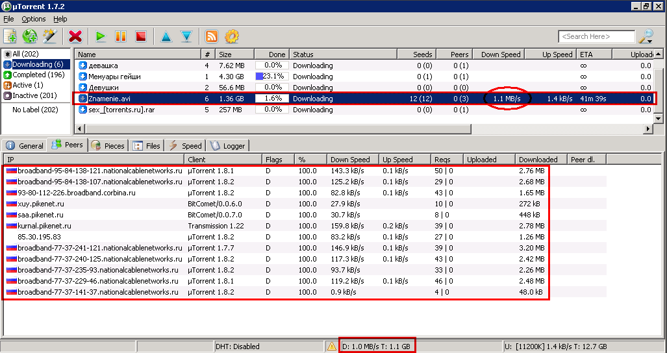Open the RSS Downloader icon
The height and width of the screenshot is (353, 667).
[x=212, y=36]
